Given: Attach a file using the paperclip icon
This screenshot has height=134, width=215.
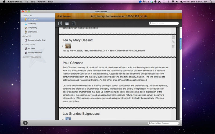Looking at the screenshot, I should (173, 42).
